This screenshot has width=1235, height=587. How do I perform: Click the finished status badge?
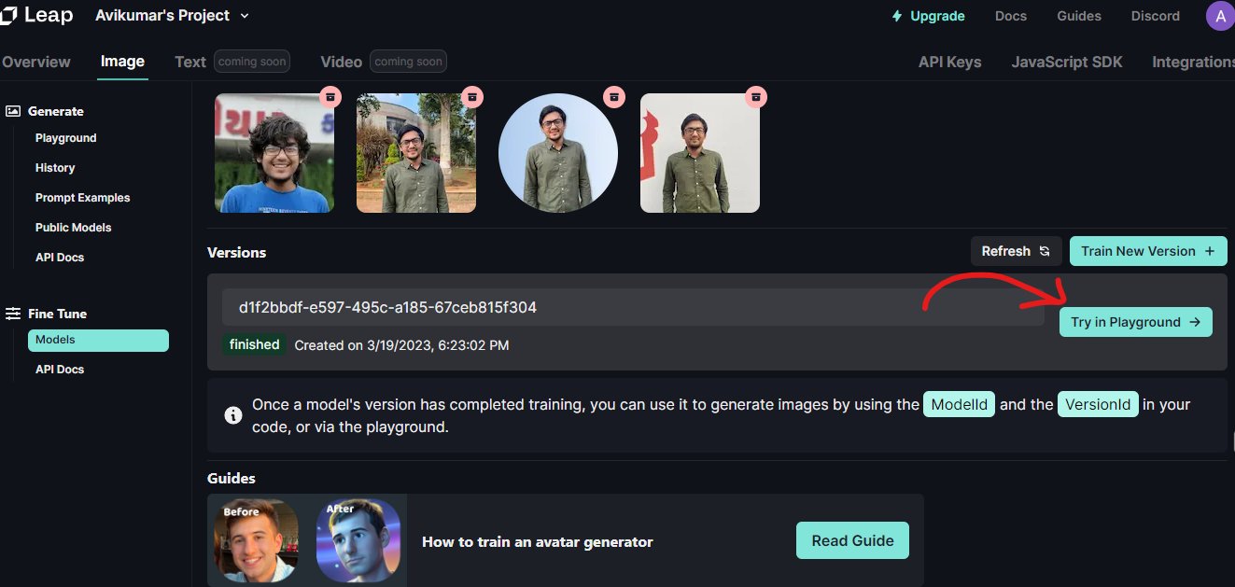point(254,344)
